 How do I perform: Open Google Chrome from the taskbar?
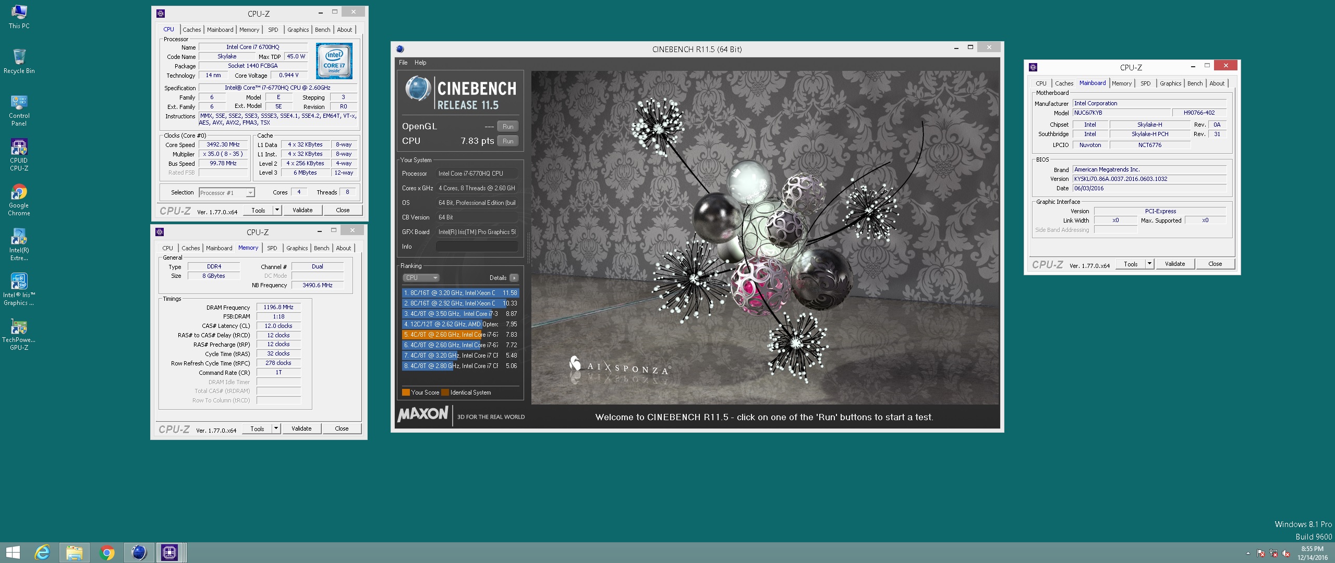tap(106, 553)
